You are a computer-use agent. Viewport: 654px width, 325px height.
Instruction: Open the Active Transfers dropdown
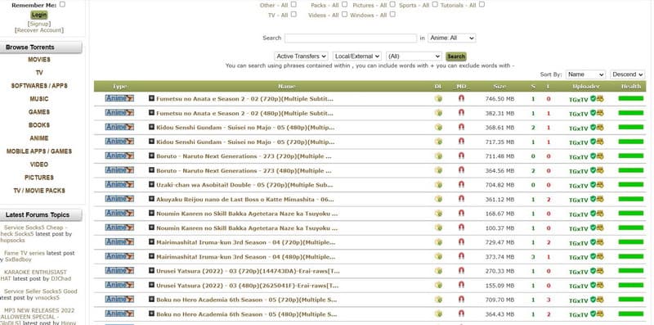[x=301, y=56]
